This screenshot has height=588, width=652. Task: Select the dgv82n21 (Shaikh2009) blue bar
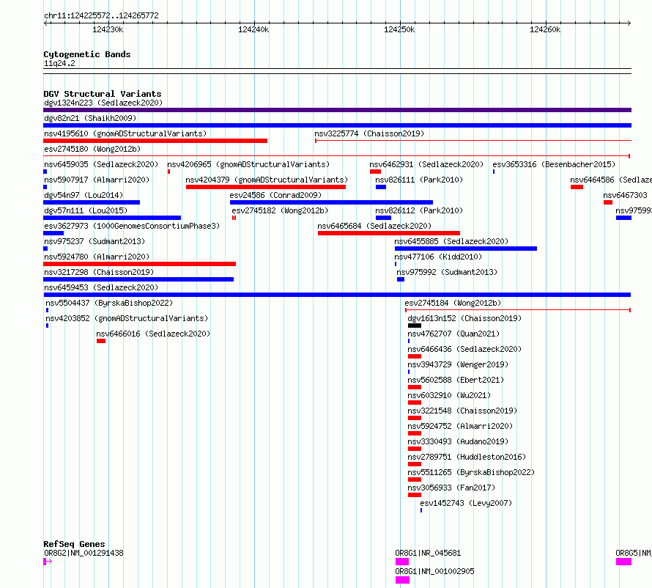pyautogui.click(x=337, y=125)
